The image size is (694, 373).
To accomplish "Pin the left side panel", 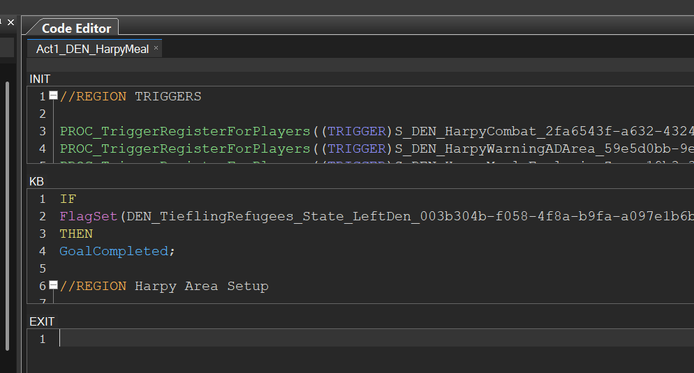I will tap(1, 22).
